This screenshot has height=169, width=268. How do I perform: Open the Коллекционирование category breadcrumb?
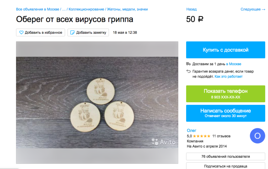86,9
